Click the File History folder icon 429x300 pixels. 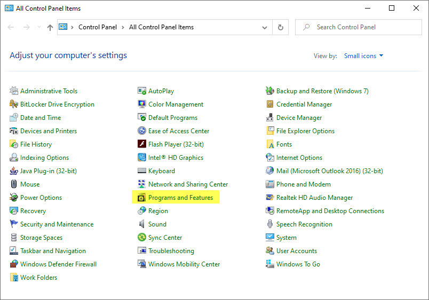pos(14,144)
